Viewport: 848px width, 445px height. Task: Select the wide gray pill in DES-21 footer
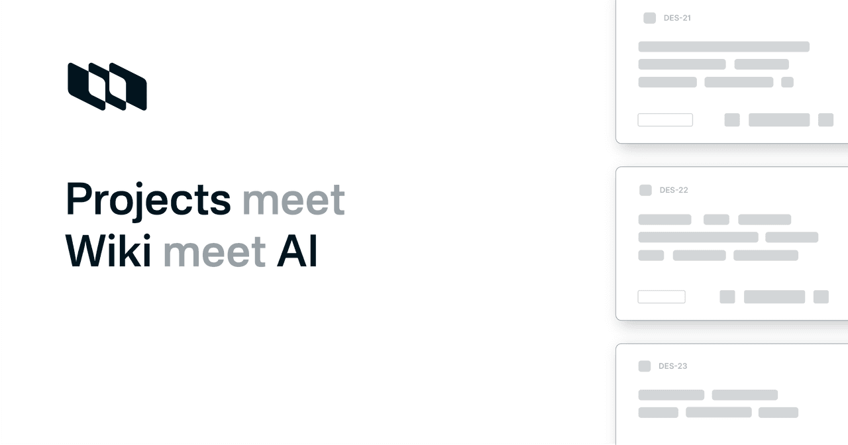[x=779, y=120]
